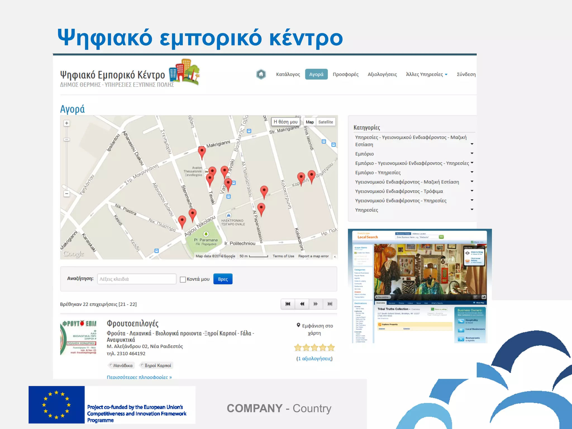572x429 pixels.
Task: Click the five-star rating of Φρουτοεπιλογές
Action: tap(314, 347)
